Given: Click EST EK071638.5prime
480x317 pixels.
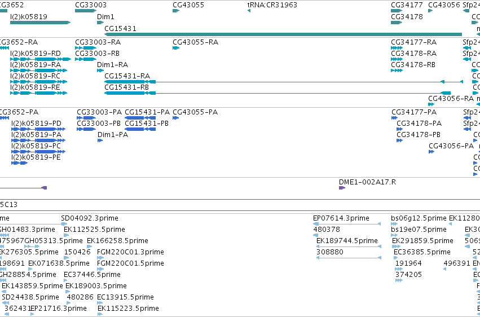Looking at the screenshot, I should [x=59, y=263].
